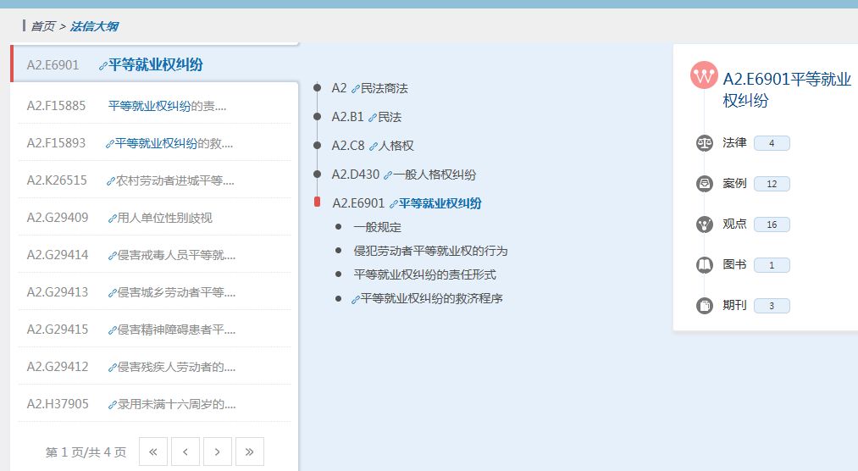
Task: Click the scales icon beside 法律
Action: (x=705, y=143)
